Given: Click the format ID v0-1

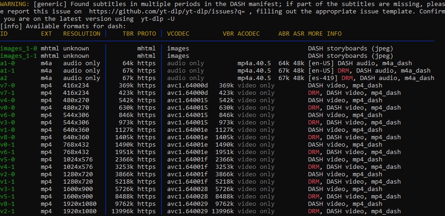Looking at the screenshot, I should point(7,144).
